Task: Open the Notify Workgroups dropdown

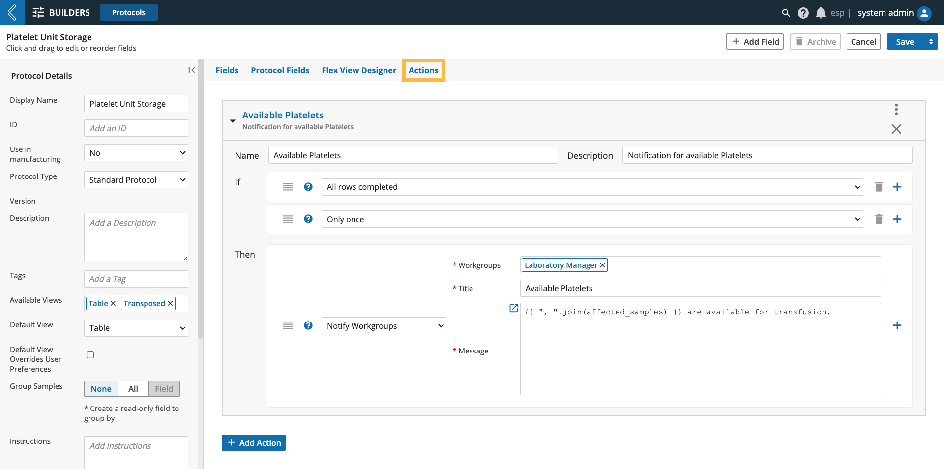Action: (383, 326)
